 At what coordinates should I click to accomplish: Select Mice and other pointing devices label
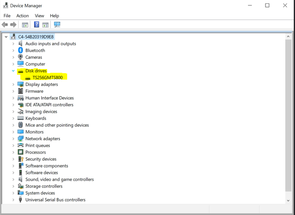point(57,125)
